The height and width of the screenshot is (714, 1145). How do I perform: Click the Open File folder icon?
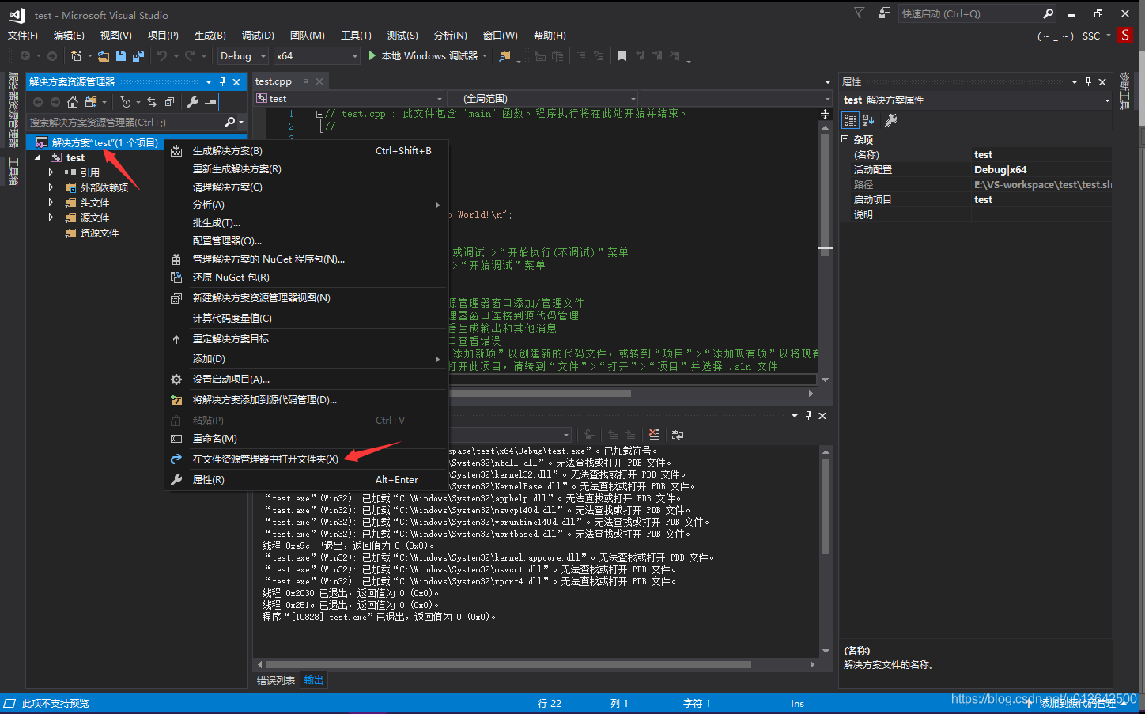coord(104,56)
